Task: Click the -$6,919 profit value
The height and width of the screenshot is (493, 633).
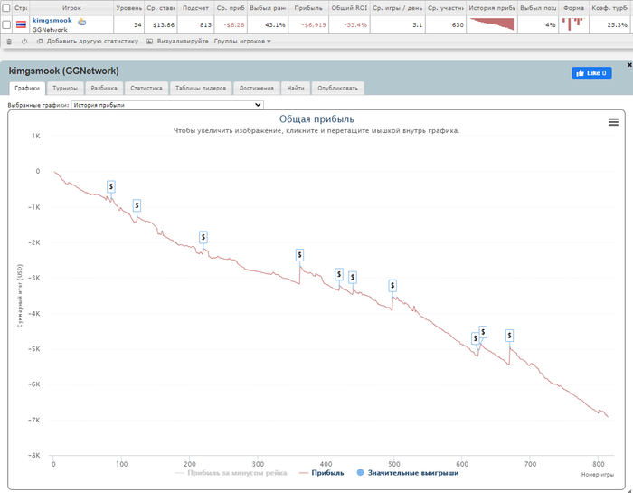Action: [x=314, y=25]
